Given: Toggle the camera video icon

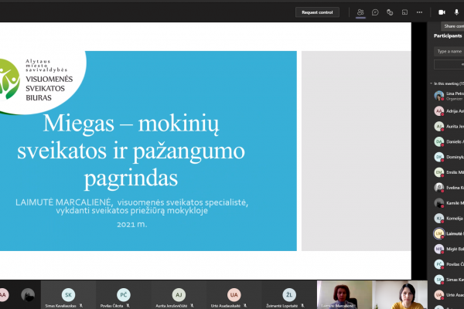Looking at the screenshot, I should [x=442, y=12].
